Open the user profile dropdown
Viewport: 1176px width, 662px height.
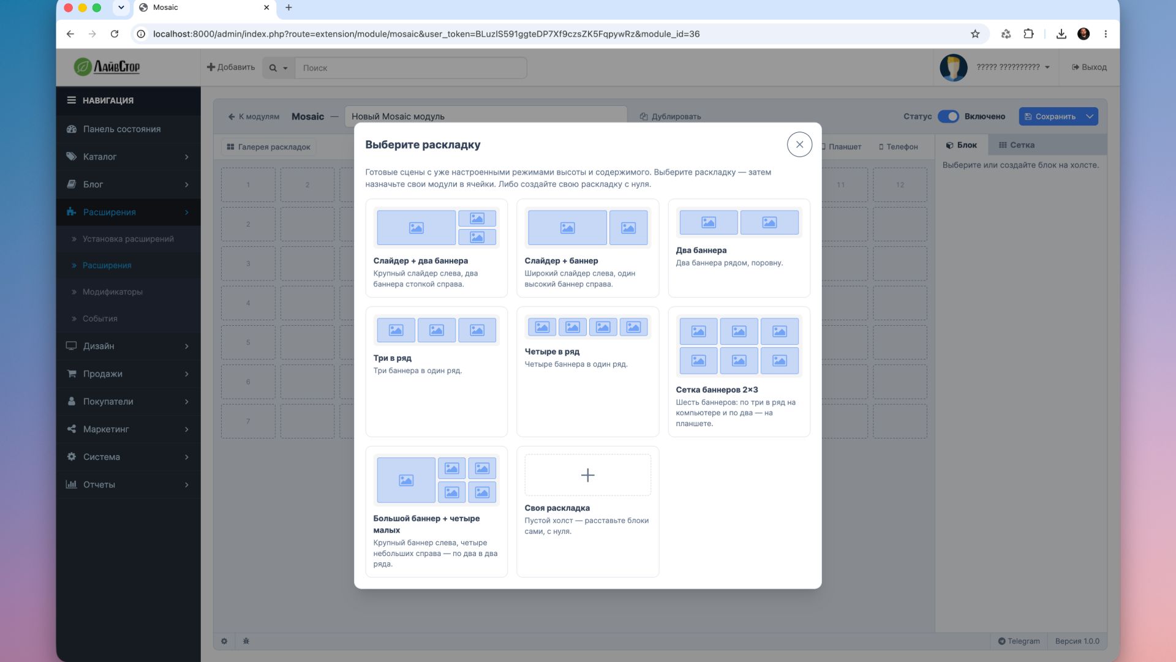click(1013, 67)
